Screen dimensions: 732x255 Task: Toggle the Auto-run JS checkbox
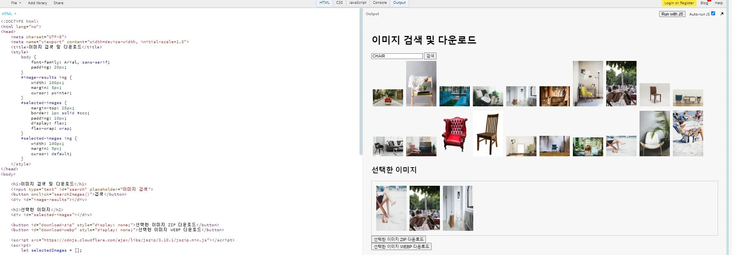tap(713, 14)
